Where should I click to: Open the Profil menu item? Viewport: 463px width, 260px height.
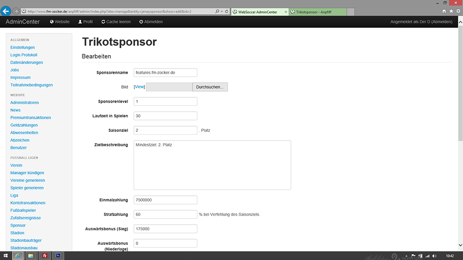[x=86, y=22]
